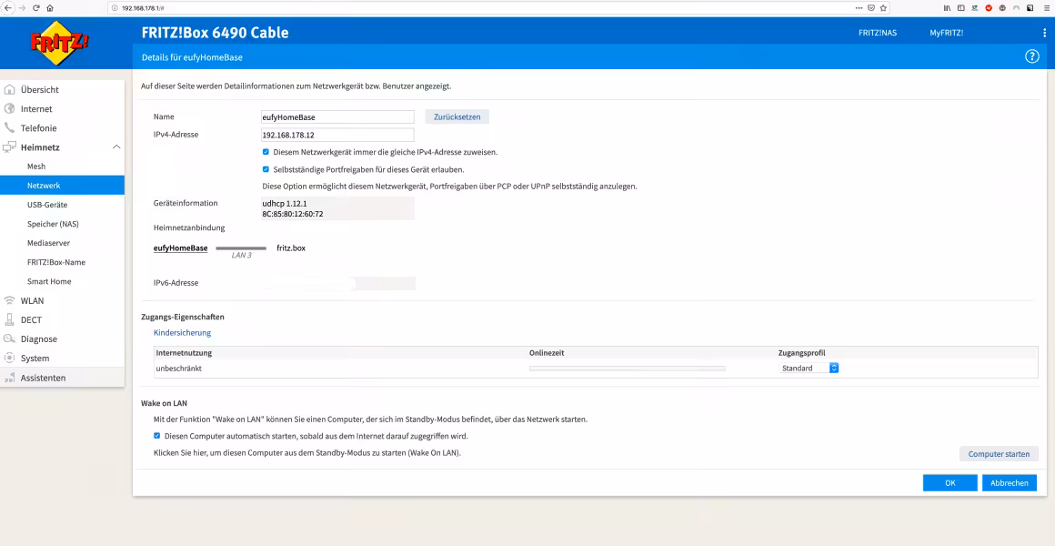Open the MyFRITZ! link
1055x546 pixels.
[x=947, y=33]
